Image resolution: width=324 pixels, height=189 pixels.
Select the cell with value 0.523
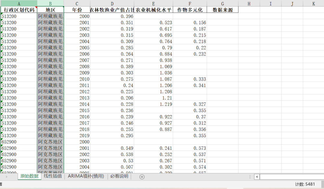tap(154, 22)
